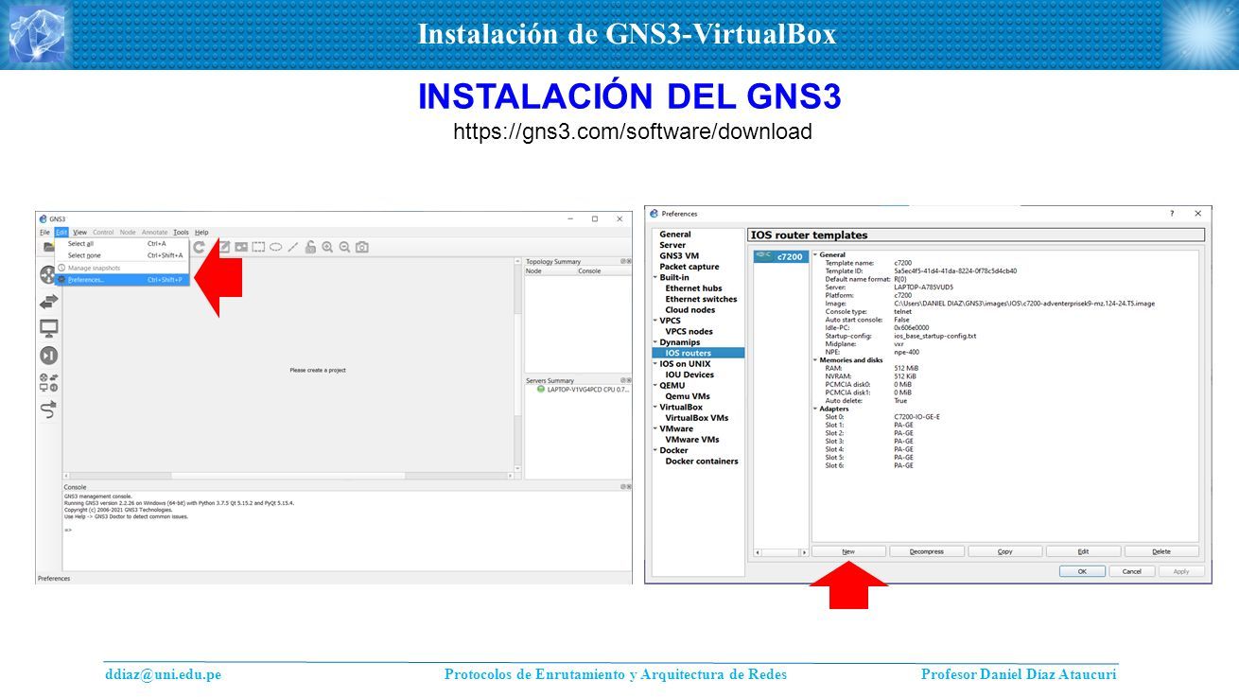Click the template list horizontal scrollbar
The height and width of the screenshot is (697, 1239).
[x=779, y=552]
